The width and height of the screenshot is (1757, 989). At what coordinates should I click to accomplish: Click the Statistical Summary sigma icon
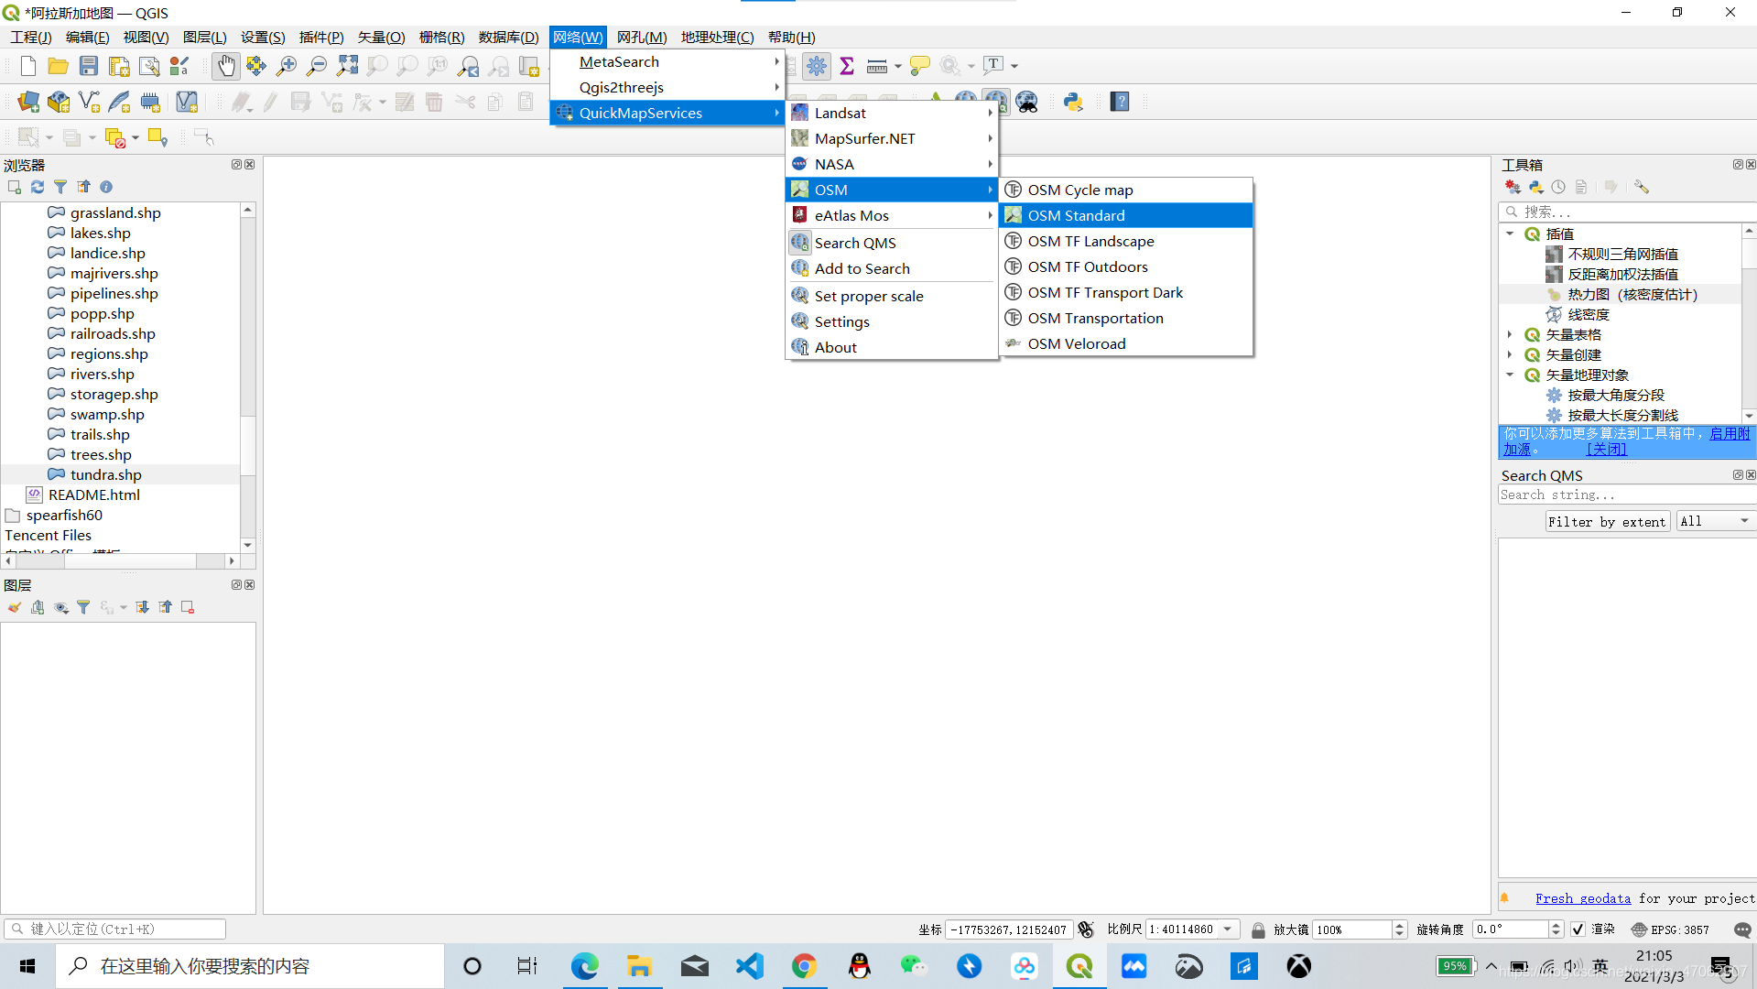click(847, 66)
